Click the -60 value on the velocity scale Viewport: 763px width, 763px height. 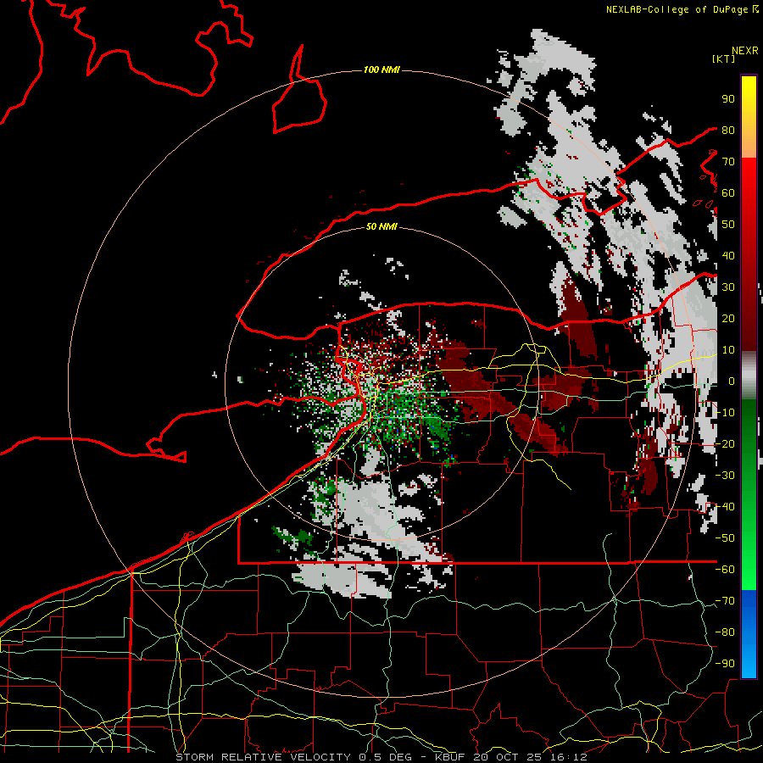pyautogui.click(x=725, y=570)
